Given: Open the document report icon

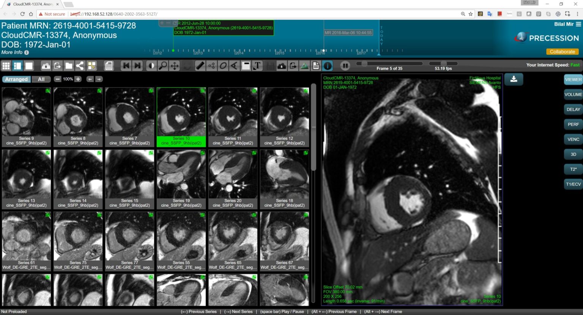Looking at the screenshot, I should [x=109, y=66].
